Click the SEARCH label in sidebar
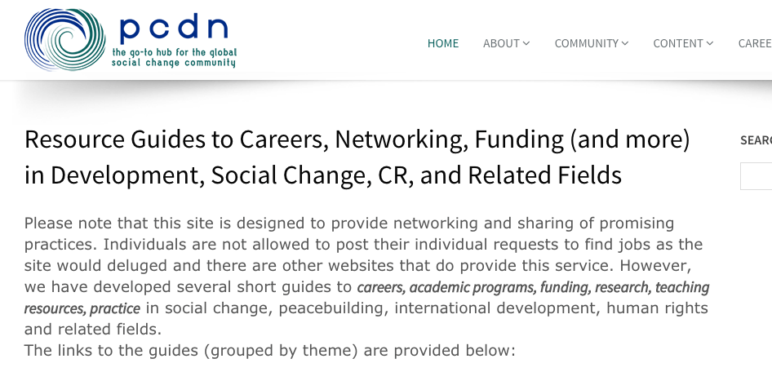This screenshot has height=372, width=772. pyautogui.click(x=756, y=140)
